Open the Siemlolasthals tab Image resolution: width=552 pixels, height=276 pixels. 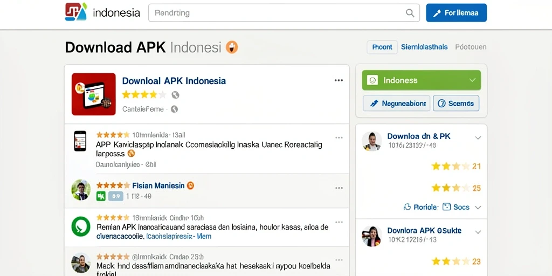tap(424, 47)
